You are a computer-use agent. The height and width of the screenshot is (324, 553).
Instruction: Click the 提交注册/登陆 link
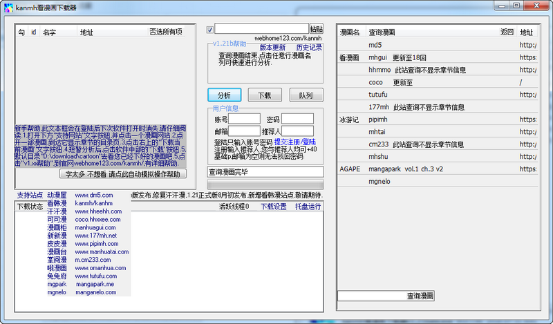click(x=295, y=142)
